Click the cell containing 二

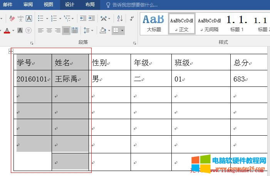coord(151,78)
